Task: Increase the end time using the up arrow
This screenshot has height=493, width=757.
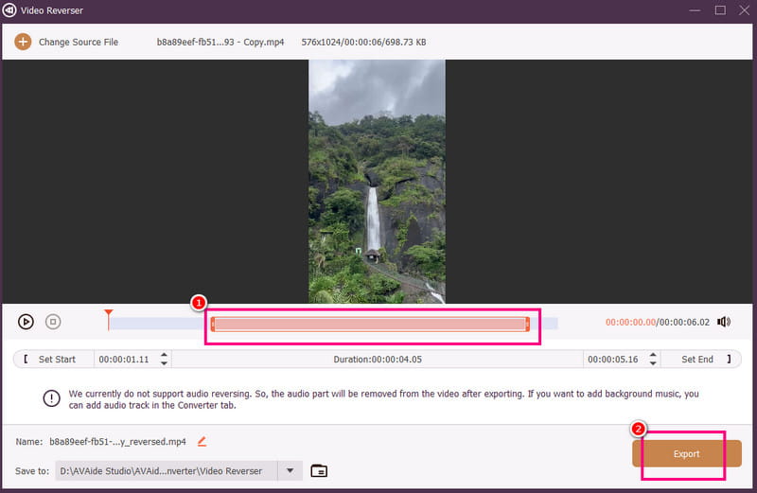Action: (651, 356)
